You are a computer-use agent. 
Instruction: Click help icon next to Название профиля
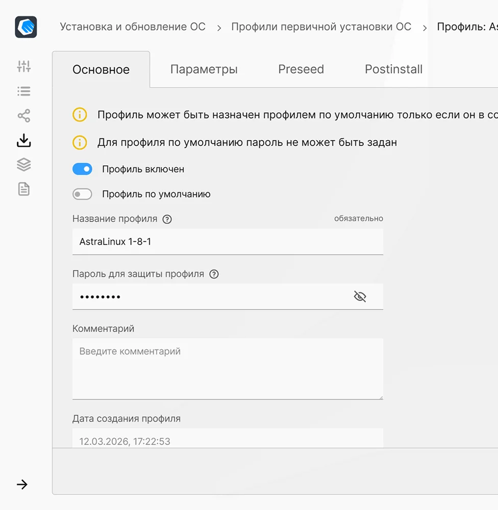167,219
